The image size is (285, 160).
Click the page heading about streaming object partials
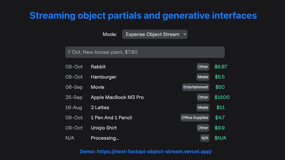coord(143,15)
